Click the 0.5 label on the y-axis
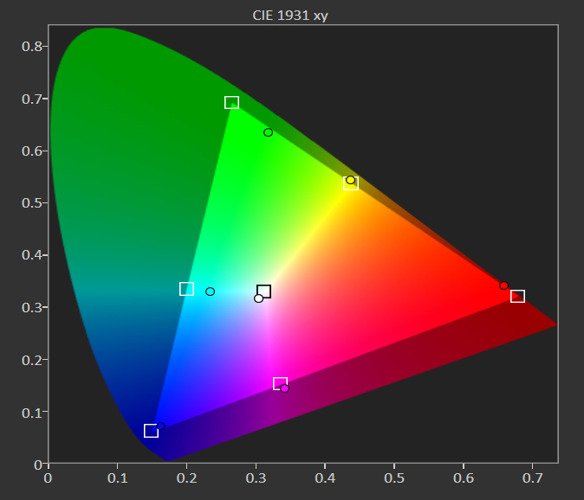584x500 pixels. 32,203
